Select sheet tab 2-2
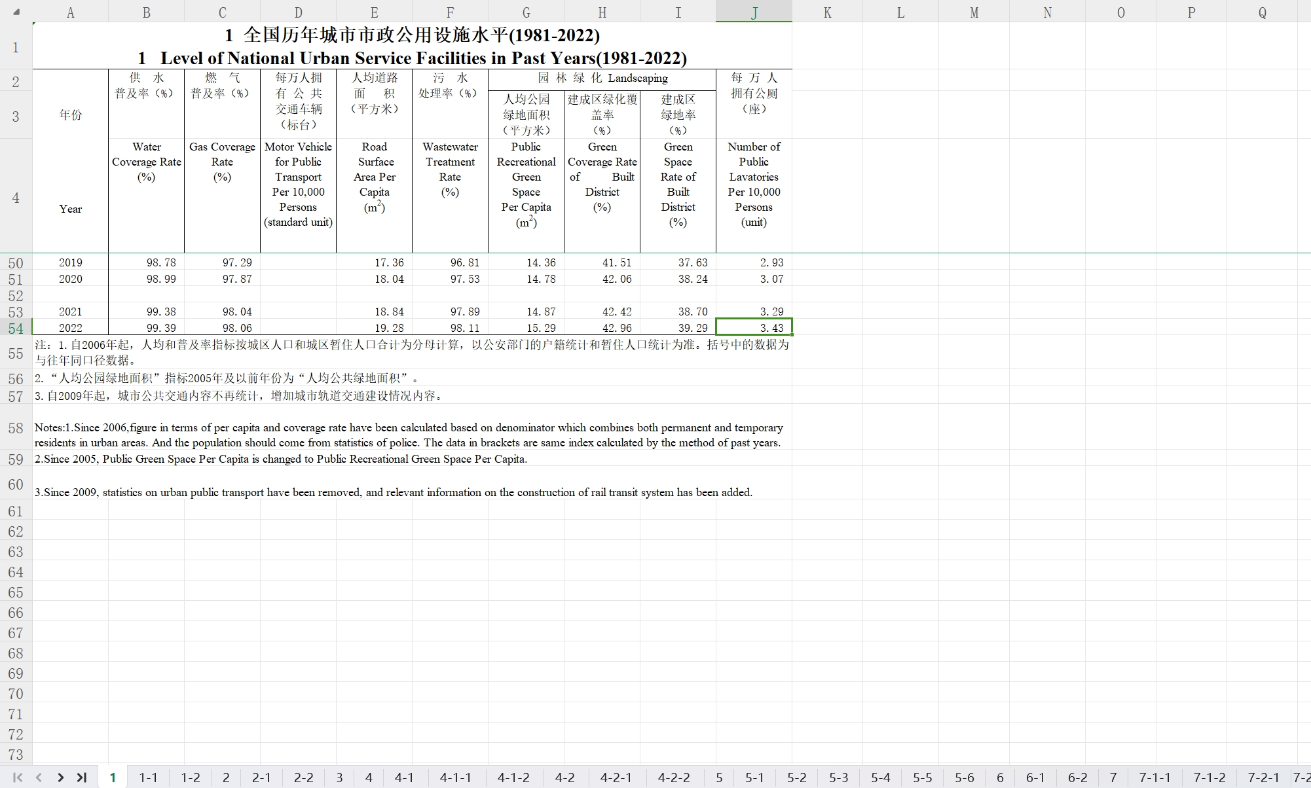1311x788 pixels. coord(303,778)
